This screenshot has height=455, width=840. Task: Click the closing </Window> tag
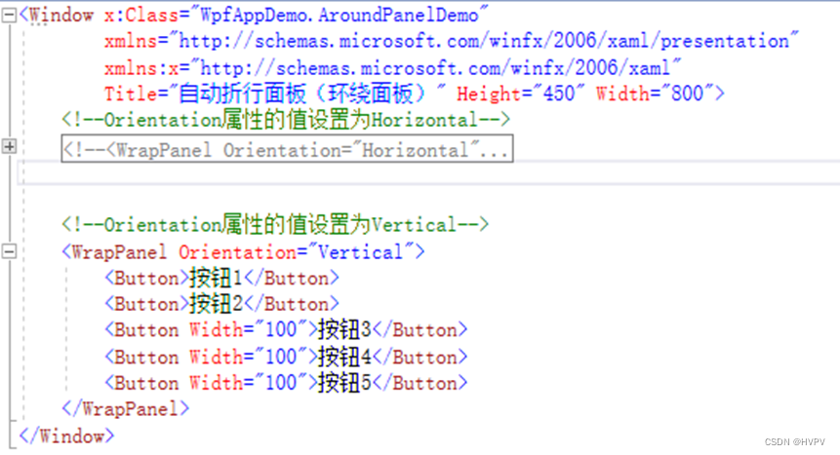click(66, 436)
